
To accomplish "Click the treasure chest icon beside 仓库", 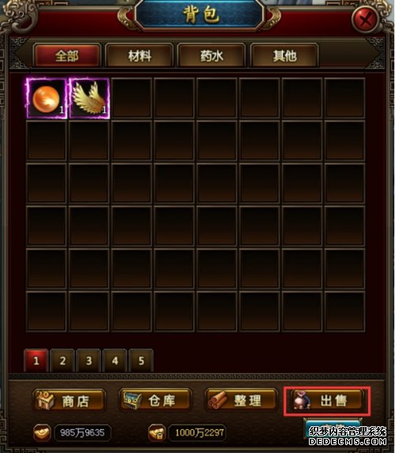I will pos(132,400).
